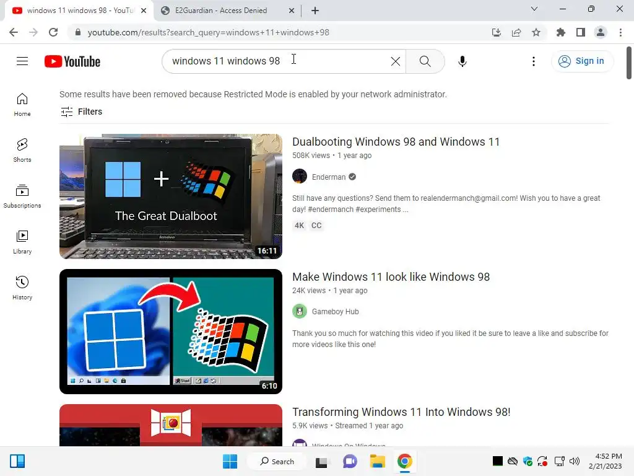This screenshot has width=634, height=476.
Task: Click the Sign in button
Action: tap(582, 61)
